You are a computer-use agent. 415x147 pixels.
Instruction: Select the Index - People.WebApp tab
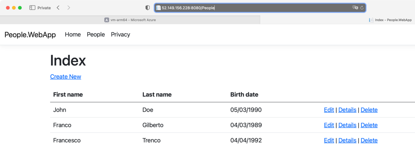pyautogui.click(x=391, y=20)
